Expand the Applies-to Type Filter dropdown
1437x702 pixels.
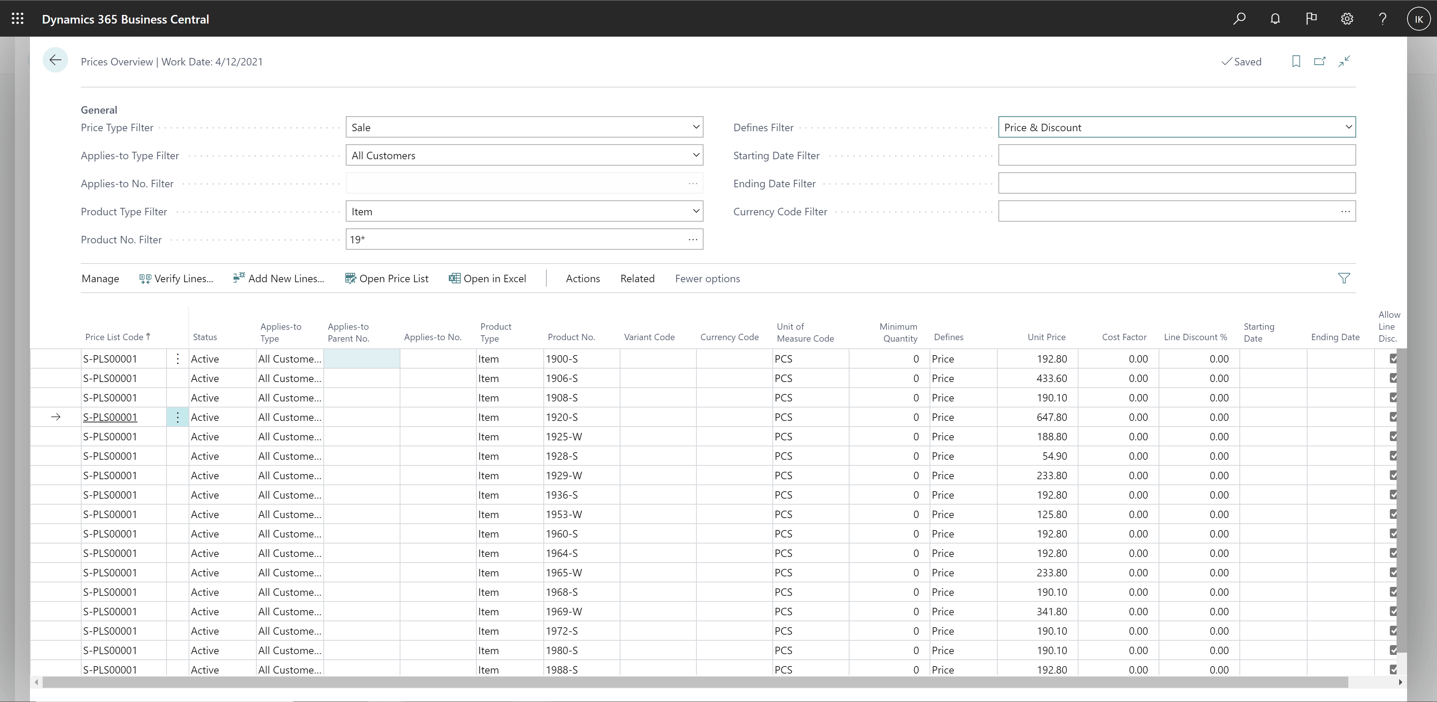point(695,156)
